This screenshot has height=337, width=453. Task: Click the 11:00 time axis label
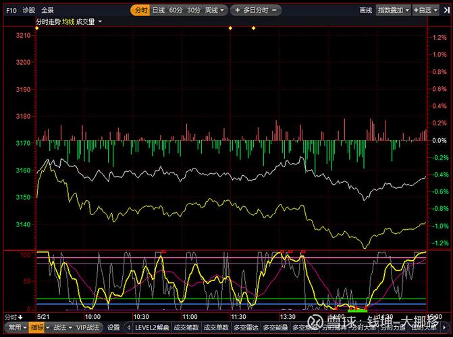point(190,317)
